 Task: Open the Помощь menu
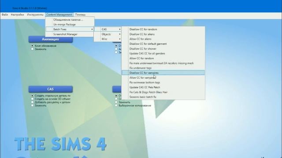tap(80, 14)
